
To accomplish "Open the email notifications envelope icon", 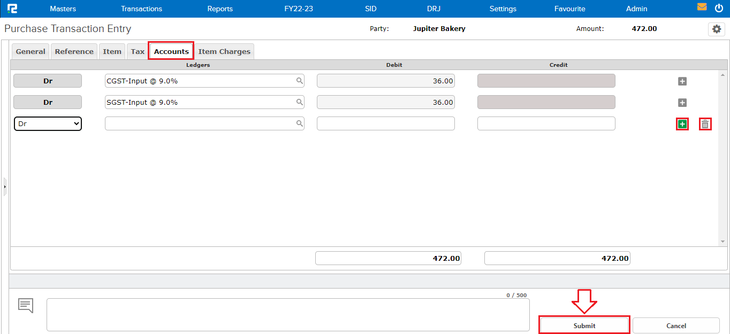I will [x=702, y=7].
